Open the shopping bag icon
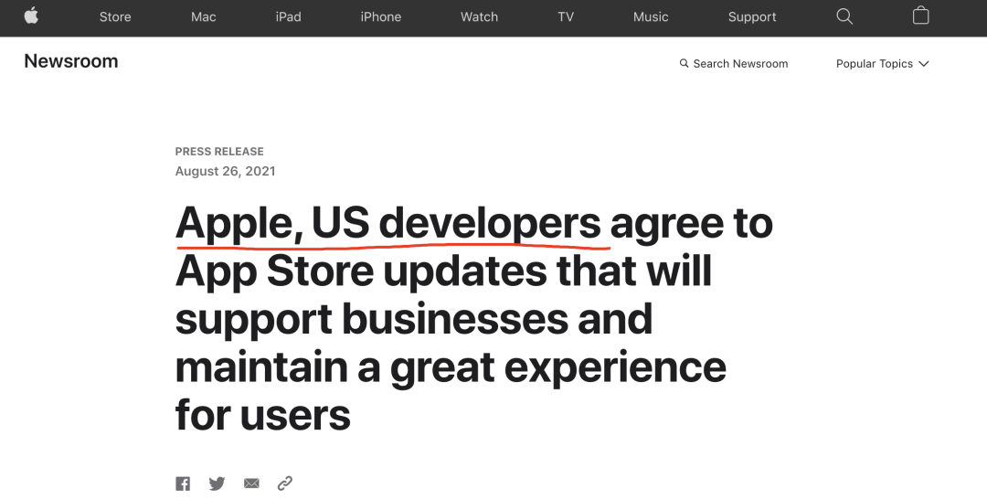 (921, 16)
